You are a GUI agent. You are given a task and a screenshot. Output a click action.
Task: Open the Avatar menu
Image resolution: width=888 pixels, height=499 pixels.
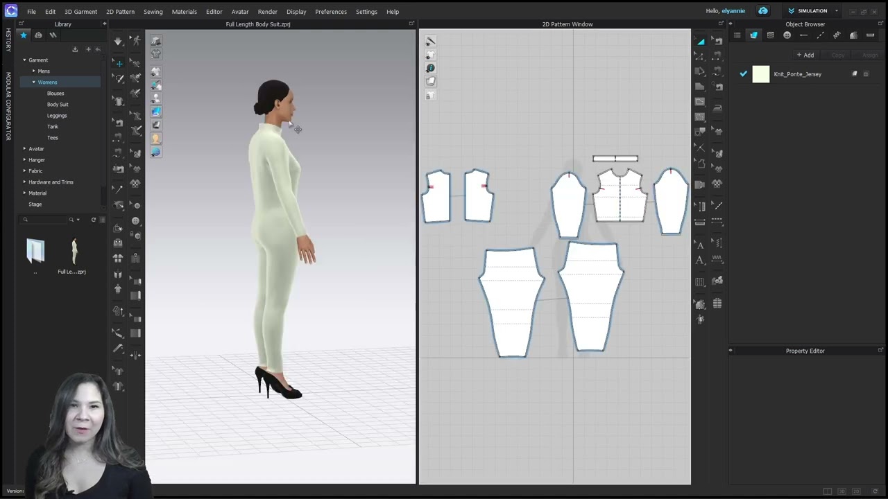tap(240, 12)
